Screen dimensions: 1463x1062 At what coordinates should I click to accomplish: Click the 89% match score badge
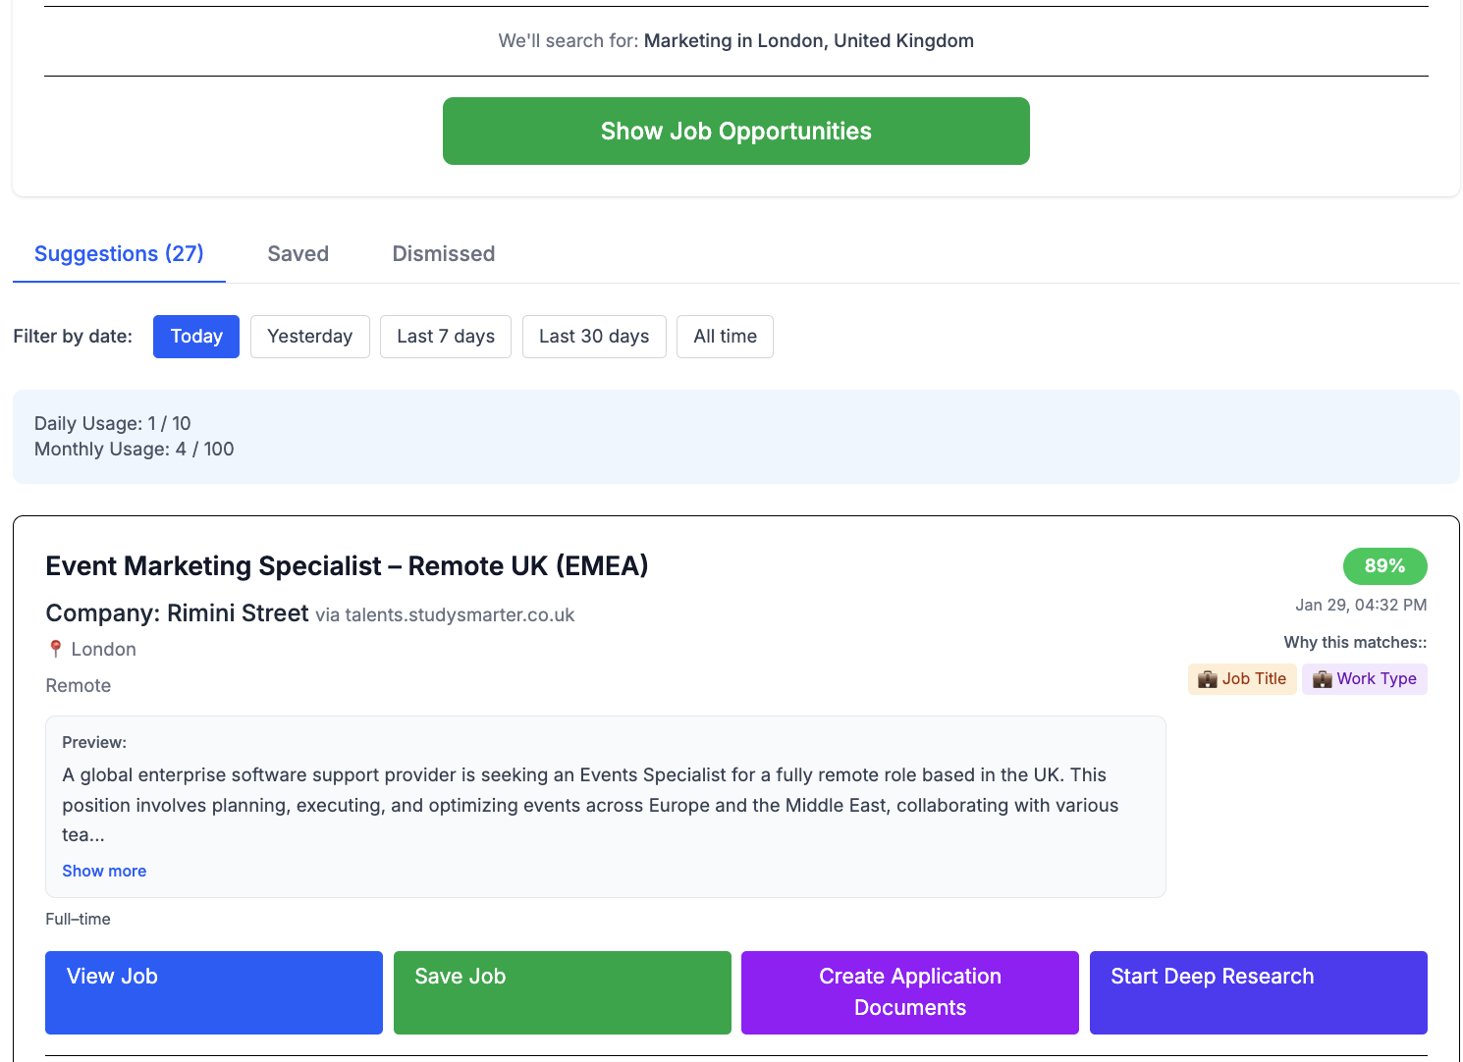tap(1383, 566)
